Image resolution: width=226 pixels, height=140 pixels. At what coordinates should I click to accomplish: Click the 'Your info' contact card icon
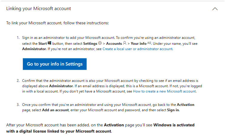click(x=149, y=43)
